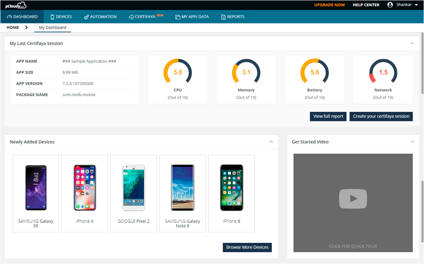Go to the REPORTS menu tab

tap(233, 17)
